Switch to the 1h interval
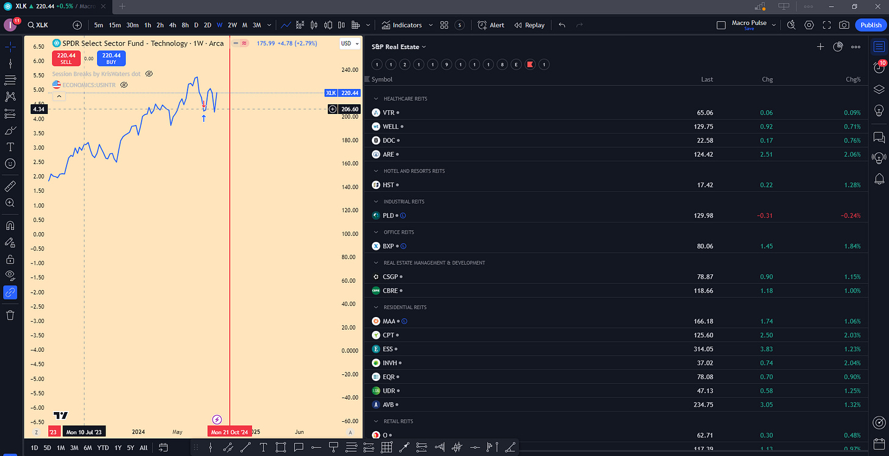 coord(148,25)
